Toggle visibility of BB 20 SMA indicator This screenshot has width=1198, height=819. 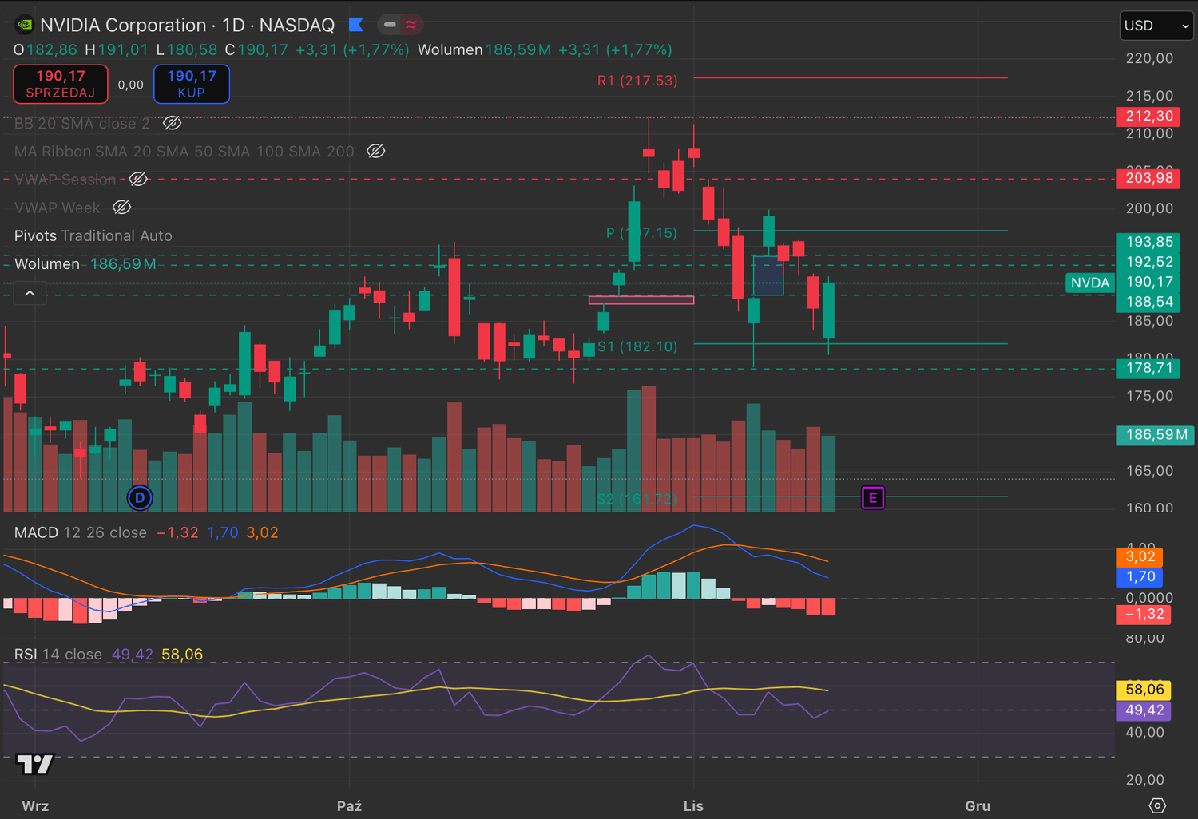[172, 123]
